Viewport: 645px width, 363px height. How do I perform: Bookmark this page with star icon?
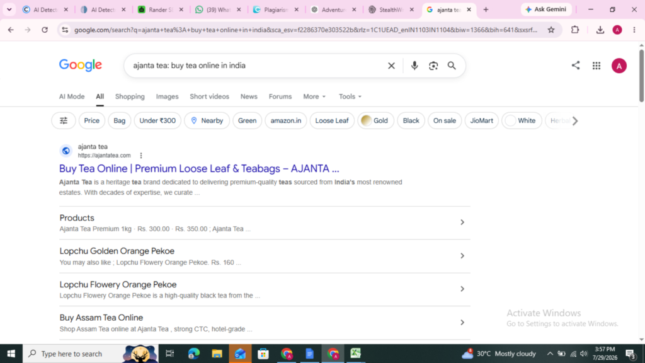point(551,30)
